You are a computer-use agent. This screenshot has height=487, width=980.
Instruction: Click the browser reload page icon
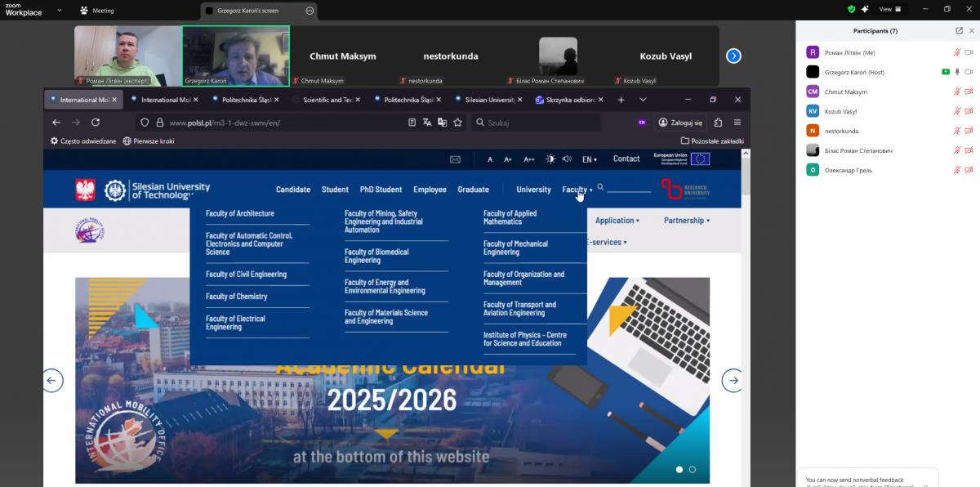[x=96, y=123]
